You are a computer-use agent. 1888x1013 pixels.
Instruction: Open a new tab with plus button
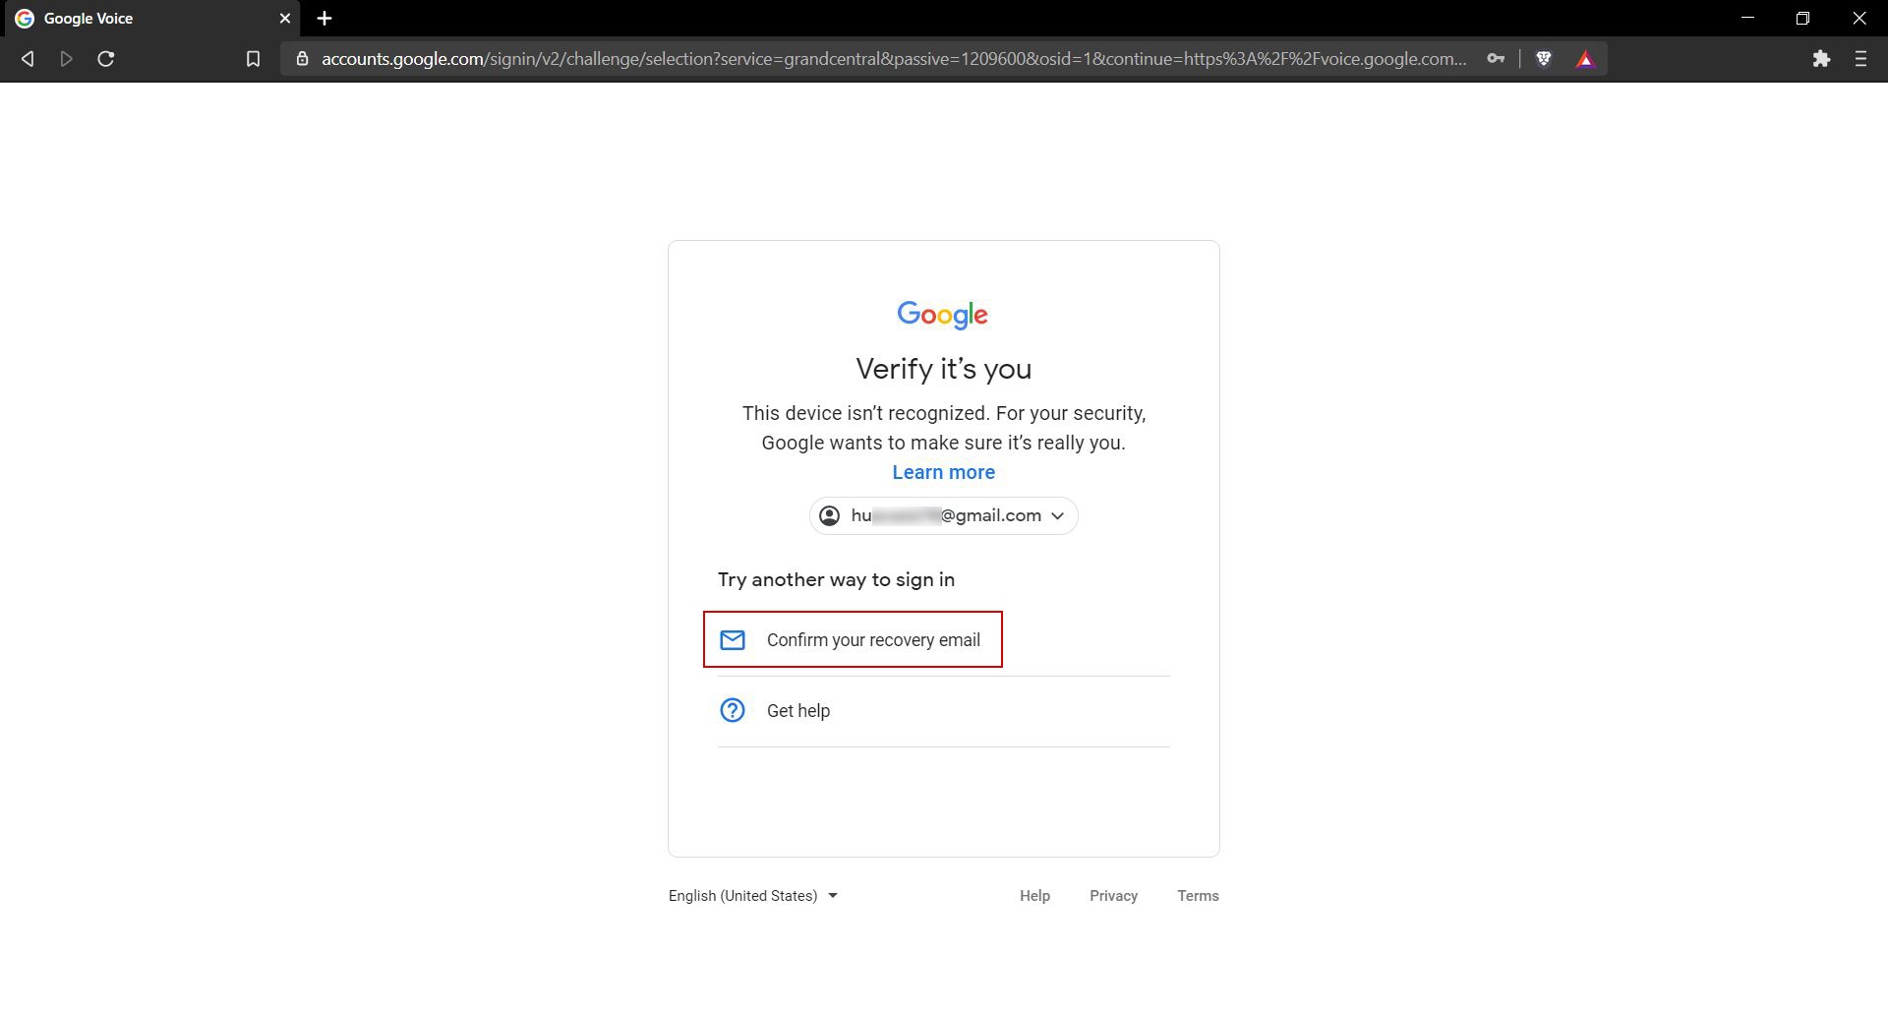click(324, 19)
